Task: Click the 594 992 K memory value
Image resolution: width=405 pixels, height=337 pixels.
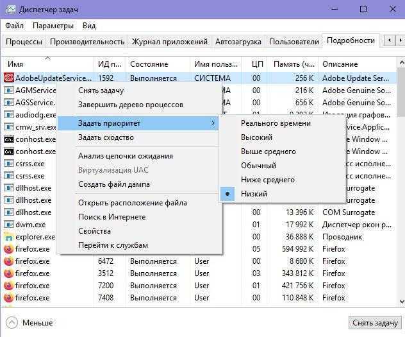Action: (297, 249)
